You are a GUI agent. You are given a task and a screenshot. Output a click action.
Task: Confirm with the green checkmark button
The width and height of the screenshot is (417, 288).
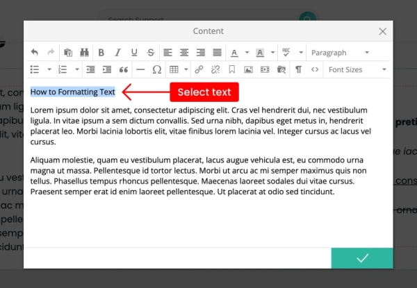[x=362, y=258]
